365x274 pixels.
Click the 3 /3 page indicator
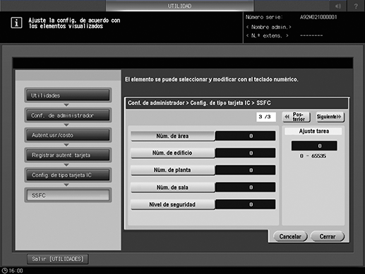266,117
